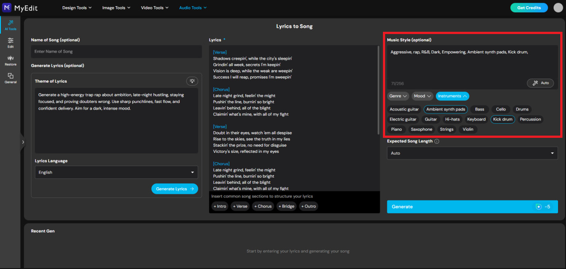Click lyric line "Shadows creepin', while the city's sleepin'"
The image size is (566, 269).
click(x=252, y=58)
